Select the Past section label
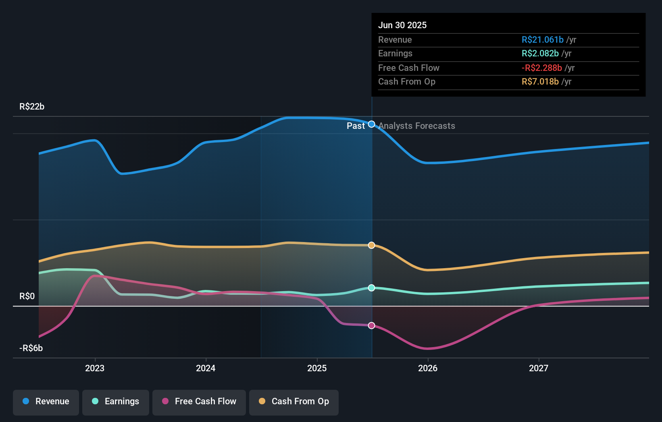The height and width of the screenshot is (422, 662). pyautogui.click(x=356, y=126)
